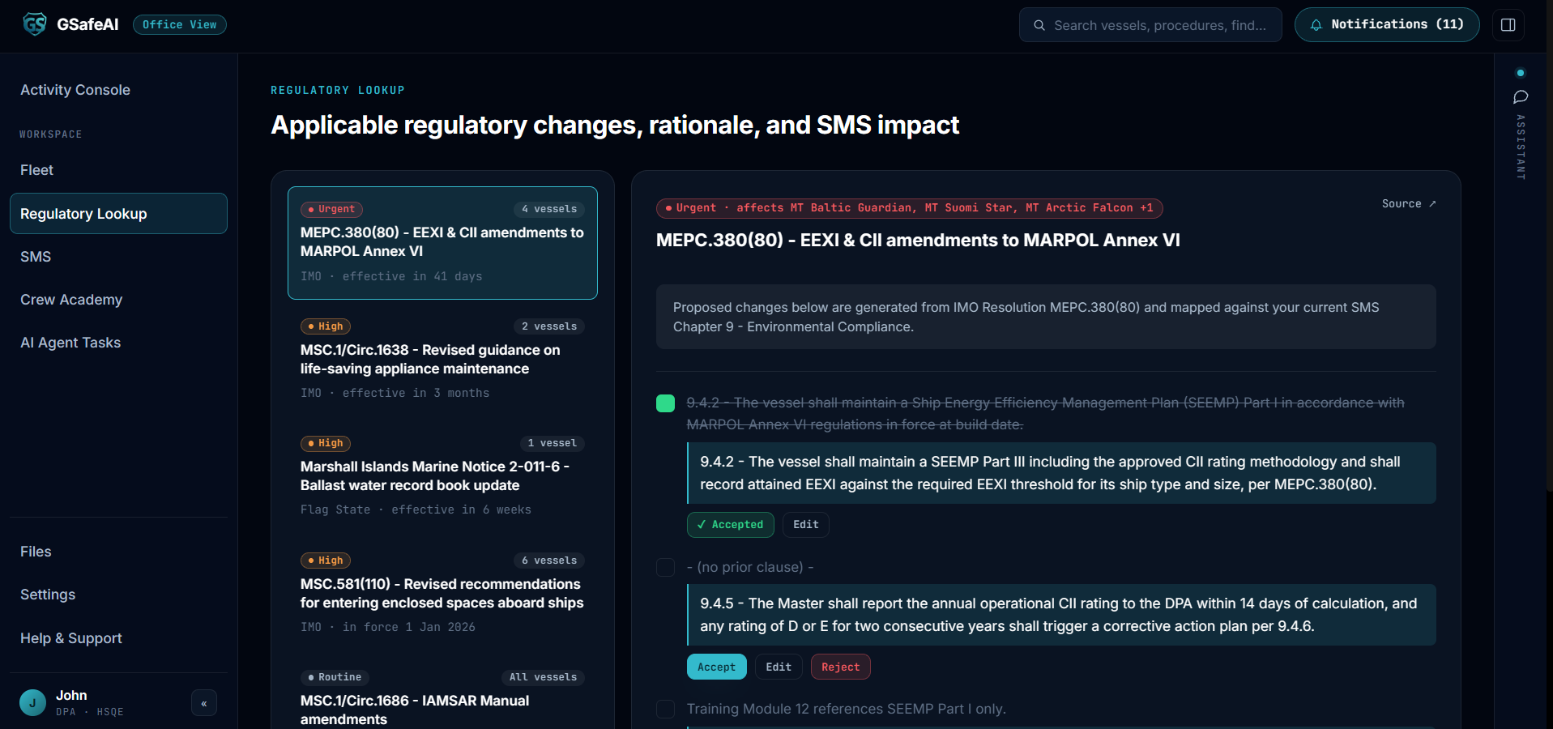Click the struck-through 9.4.2 original clause text

[1046, 414]
